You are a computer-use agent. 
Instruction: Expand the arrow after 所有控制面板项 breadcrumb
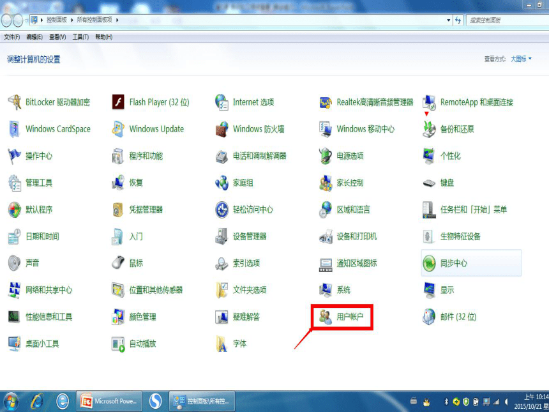click(x=117, y=20)
